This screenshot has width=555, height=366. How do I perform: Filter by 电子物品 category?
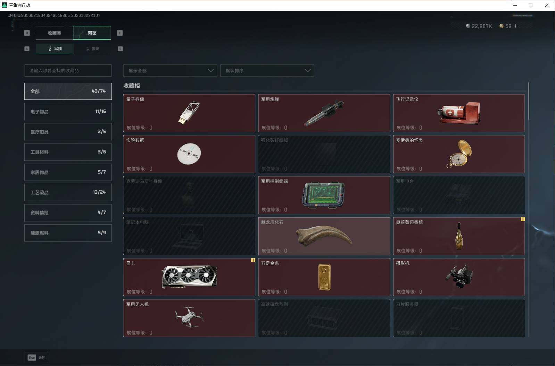tap(68, 111)
